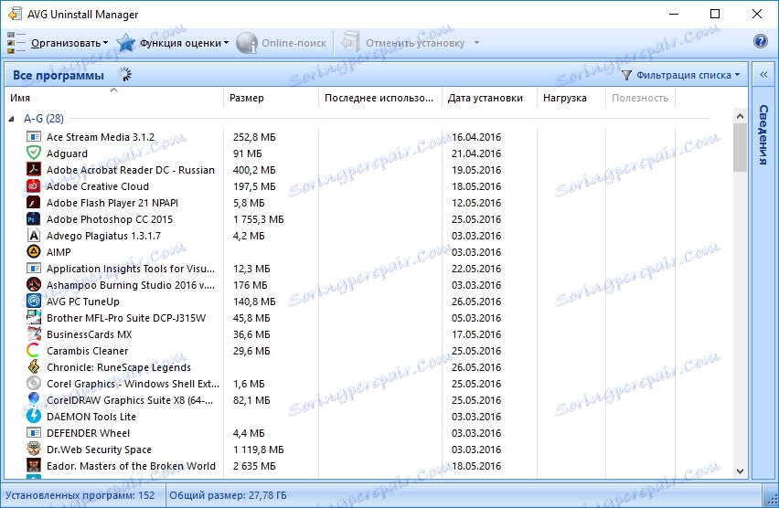Click the Adobe Creative Cloud icon
Viewport: 779px width, 508px height.
33,185
